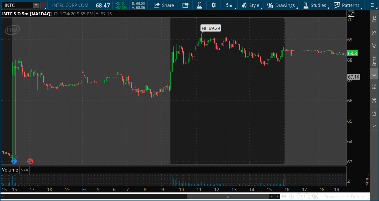Click the red link color indicator

(44, 5)
